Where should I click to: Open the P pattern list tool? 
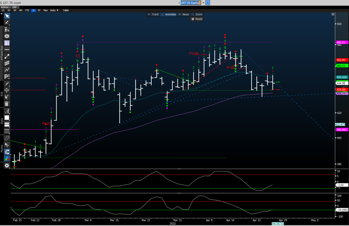pos(7,76)
